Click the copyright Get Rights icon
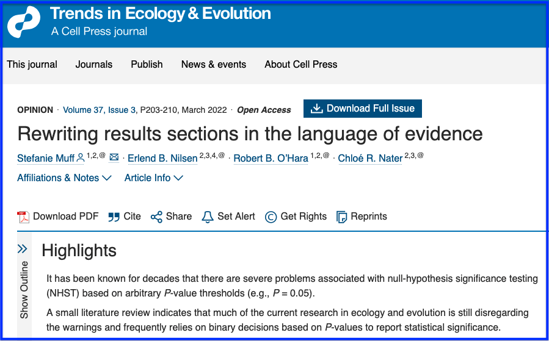This screenshot has height=341, width=549. [x=271, y=217]
